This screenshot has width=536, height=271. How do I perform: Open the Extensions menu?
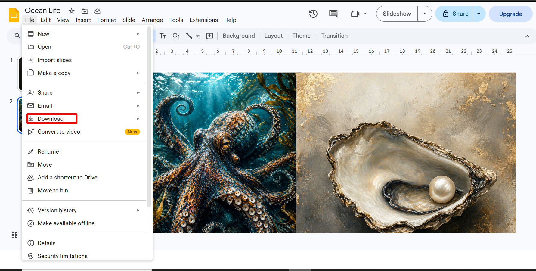204,20
